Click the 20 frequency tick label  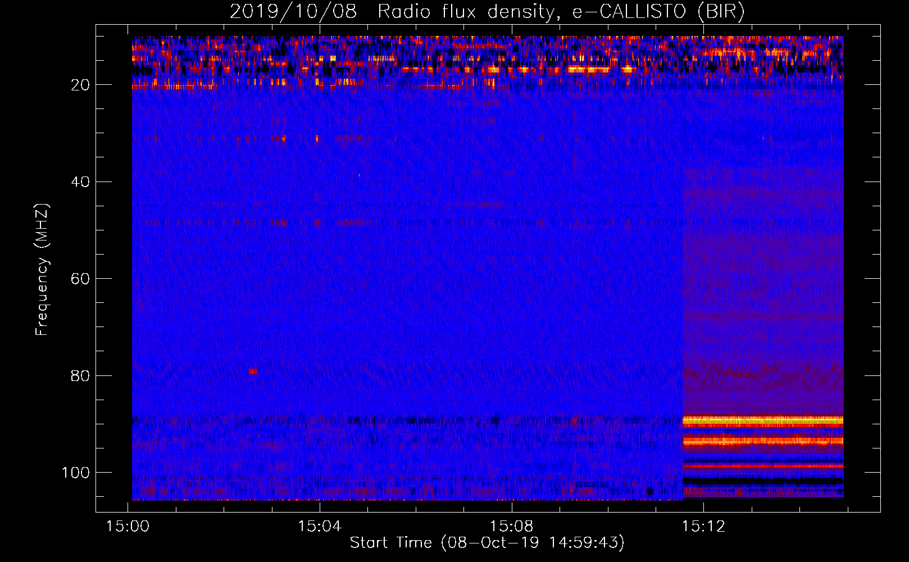click(x=80, y=85)
